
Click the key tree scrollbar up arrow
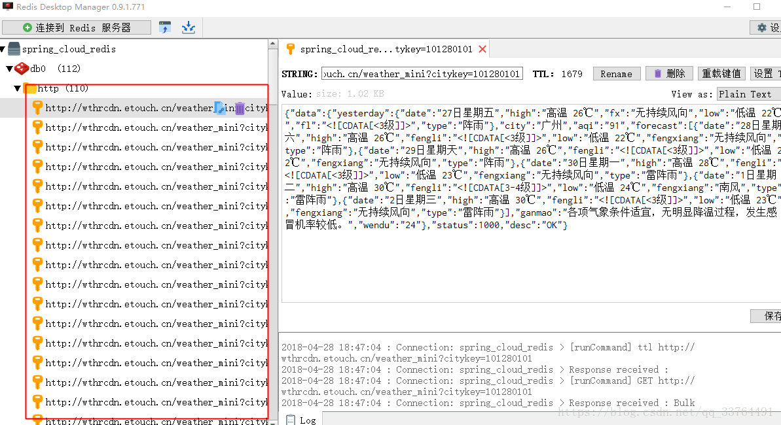tap(272, 44)
